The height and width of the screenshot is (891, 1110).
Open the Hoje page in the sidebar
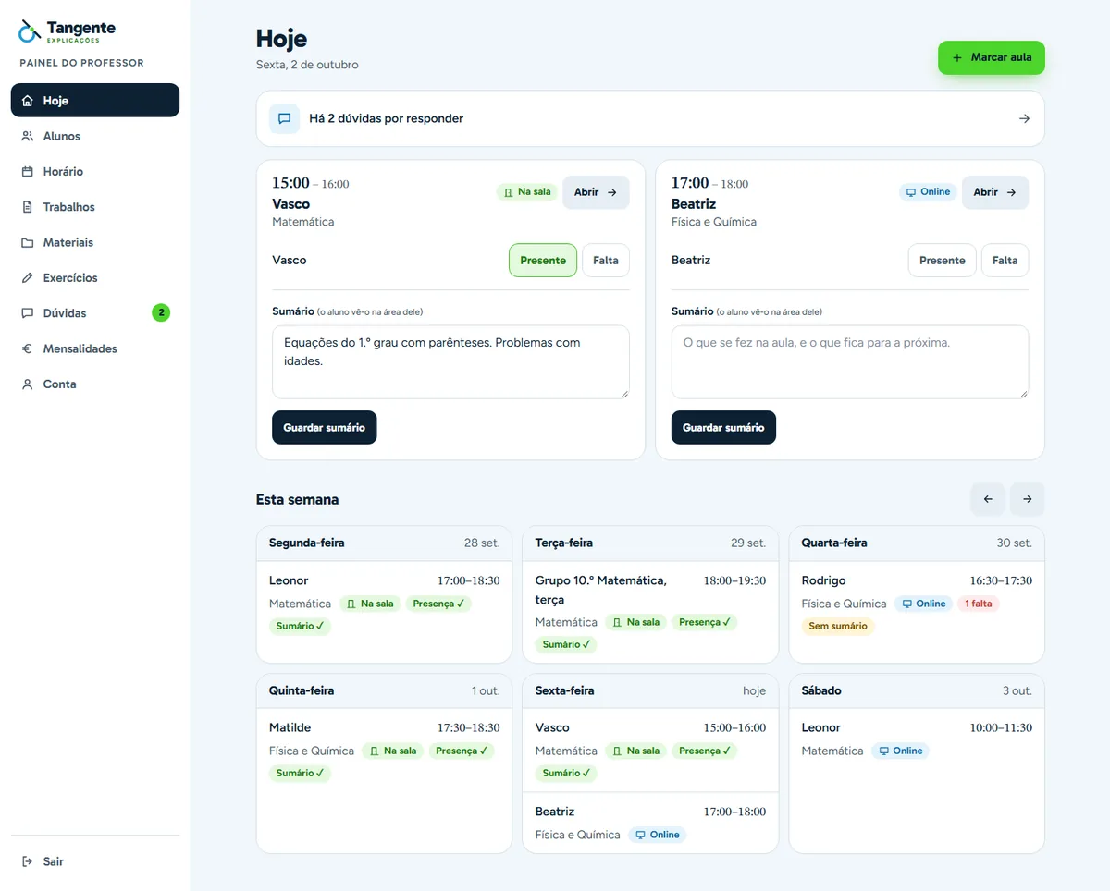pyautogui.click(x=95, y=101)
